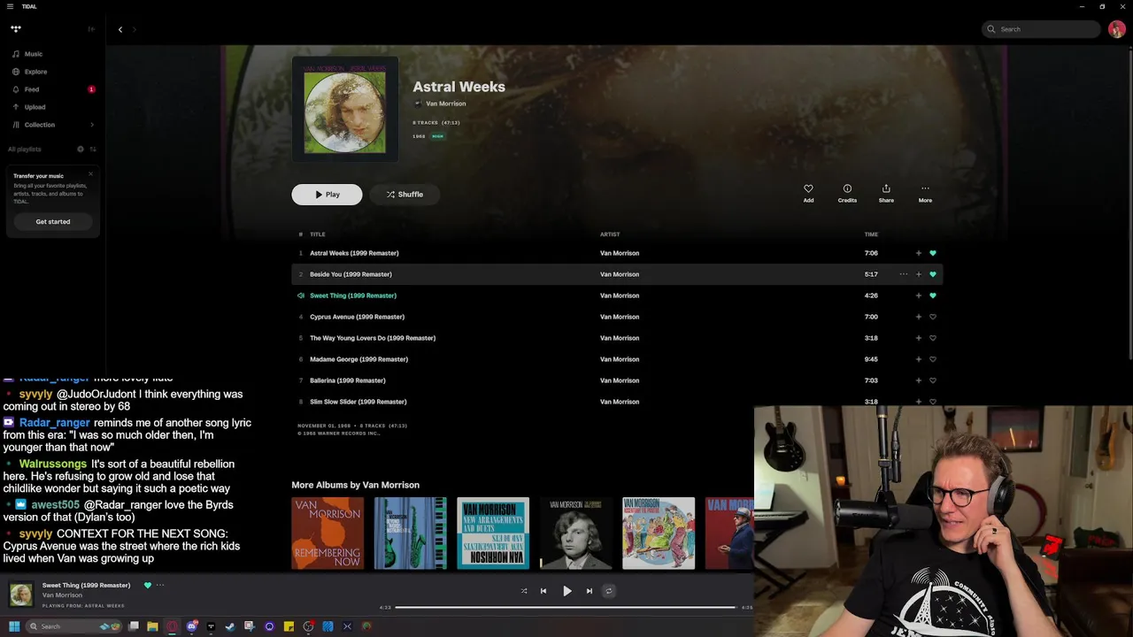The width and height of the screenshot is (1133, 637).
Task: Toggle shuffle in the player bar
Action: point(524,591)
